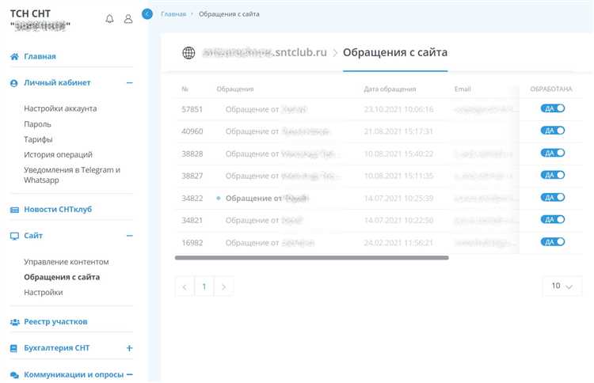Click the sntclub.ru site domain link
594x383 pixels.
(x=265, y=52)
